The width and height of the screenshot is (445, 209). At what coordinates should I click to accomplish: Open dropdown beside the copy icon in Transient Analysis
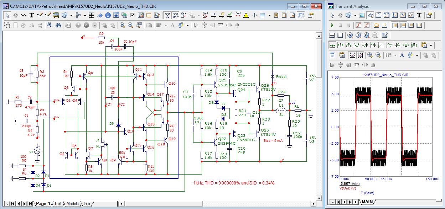click(x=355, y=15)
